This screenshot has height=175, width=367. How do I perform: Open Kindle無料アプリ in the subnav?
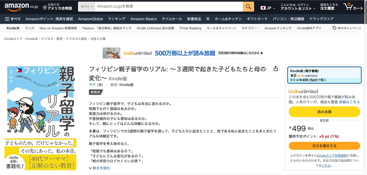click(309, 28)
